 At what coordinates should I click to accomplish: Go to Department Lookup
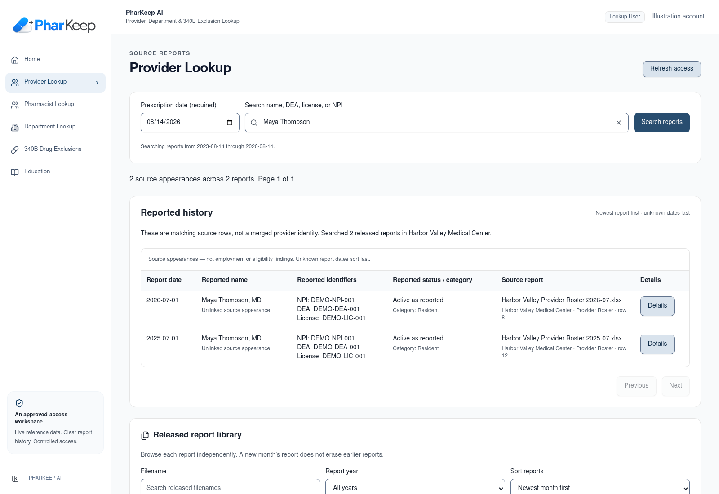coord(55,127)
